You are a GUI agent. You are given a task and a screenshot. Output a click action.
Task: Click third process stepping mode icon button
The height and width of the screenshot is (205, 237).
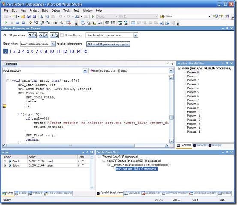[54, 35]
